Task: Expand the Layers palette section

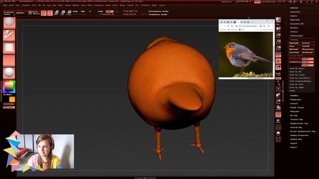Action: click(294, 16)
